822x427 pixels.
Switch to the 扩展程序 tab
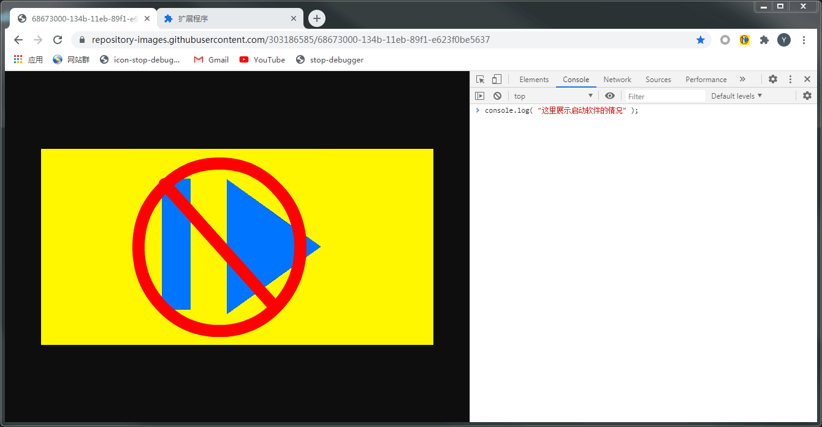tap(230, 18)
